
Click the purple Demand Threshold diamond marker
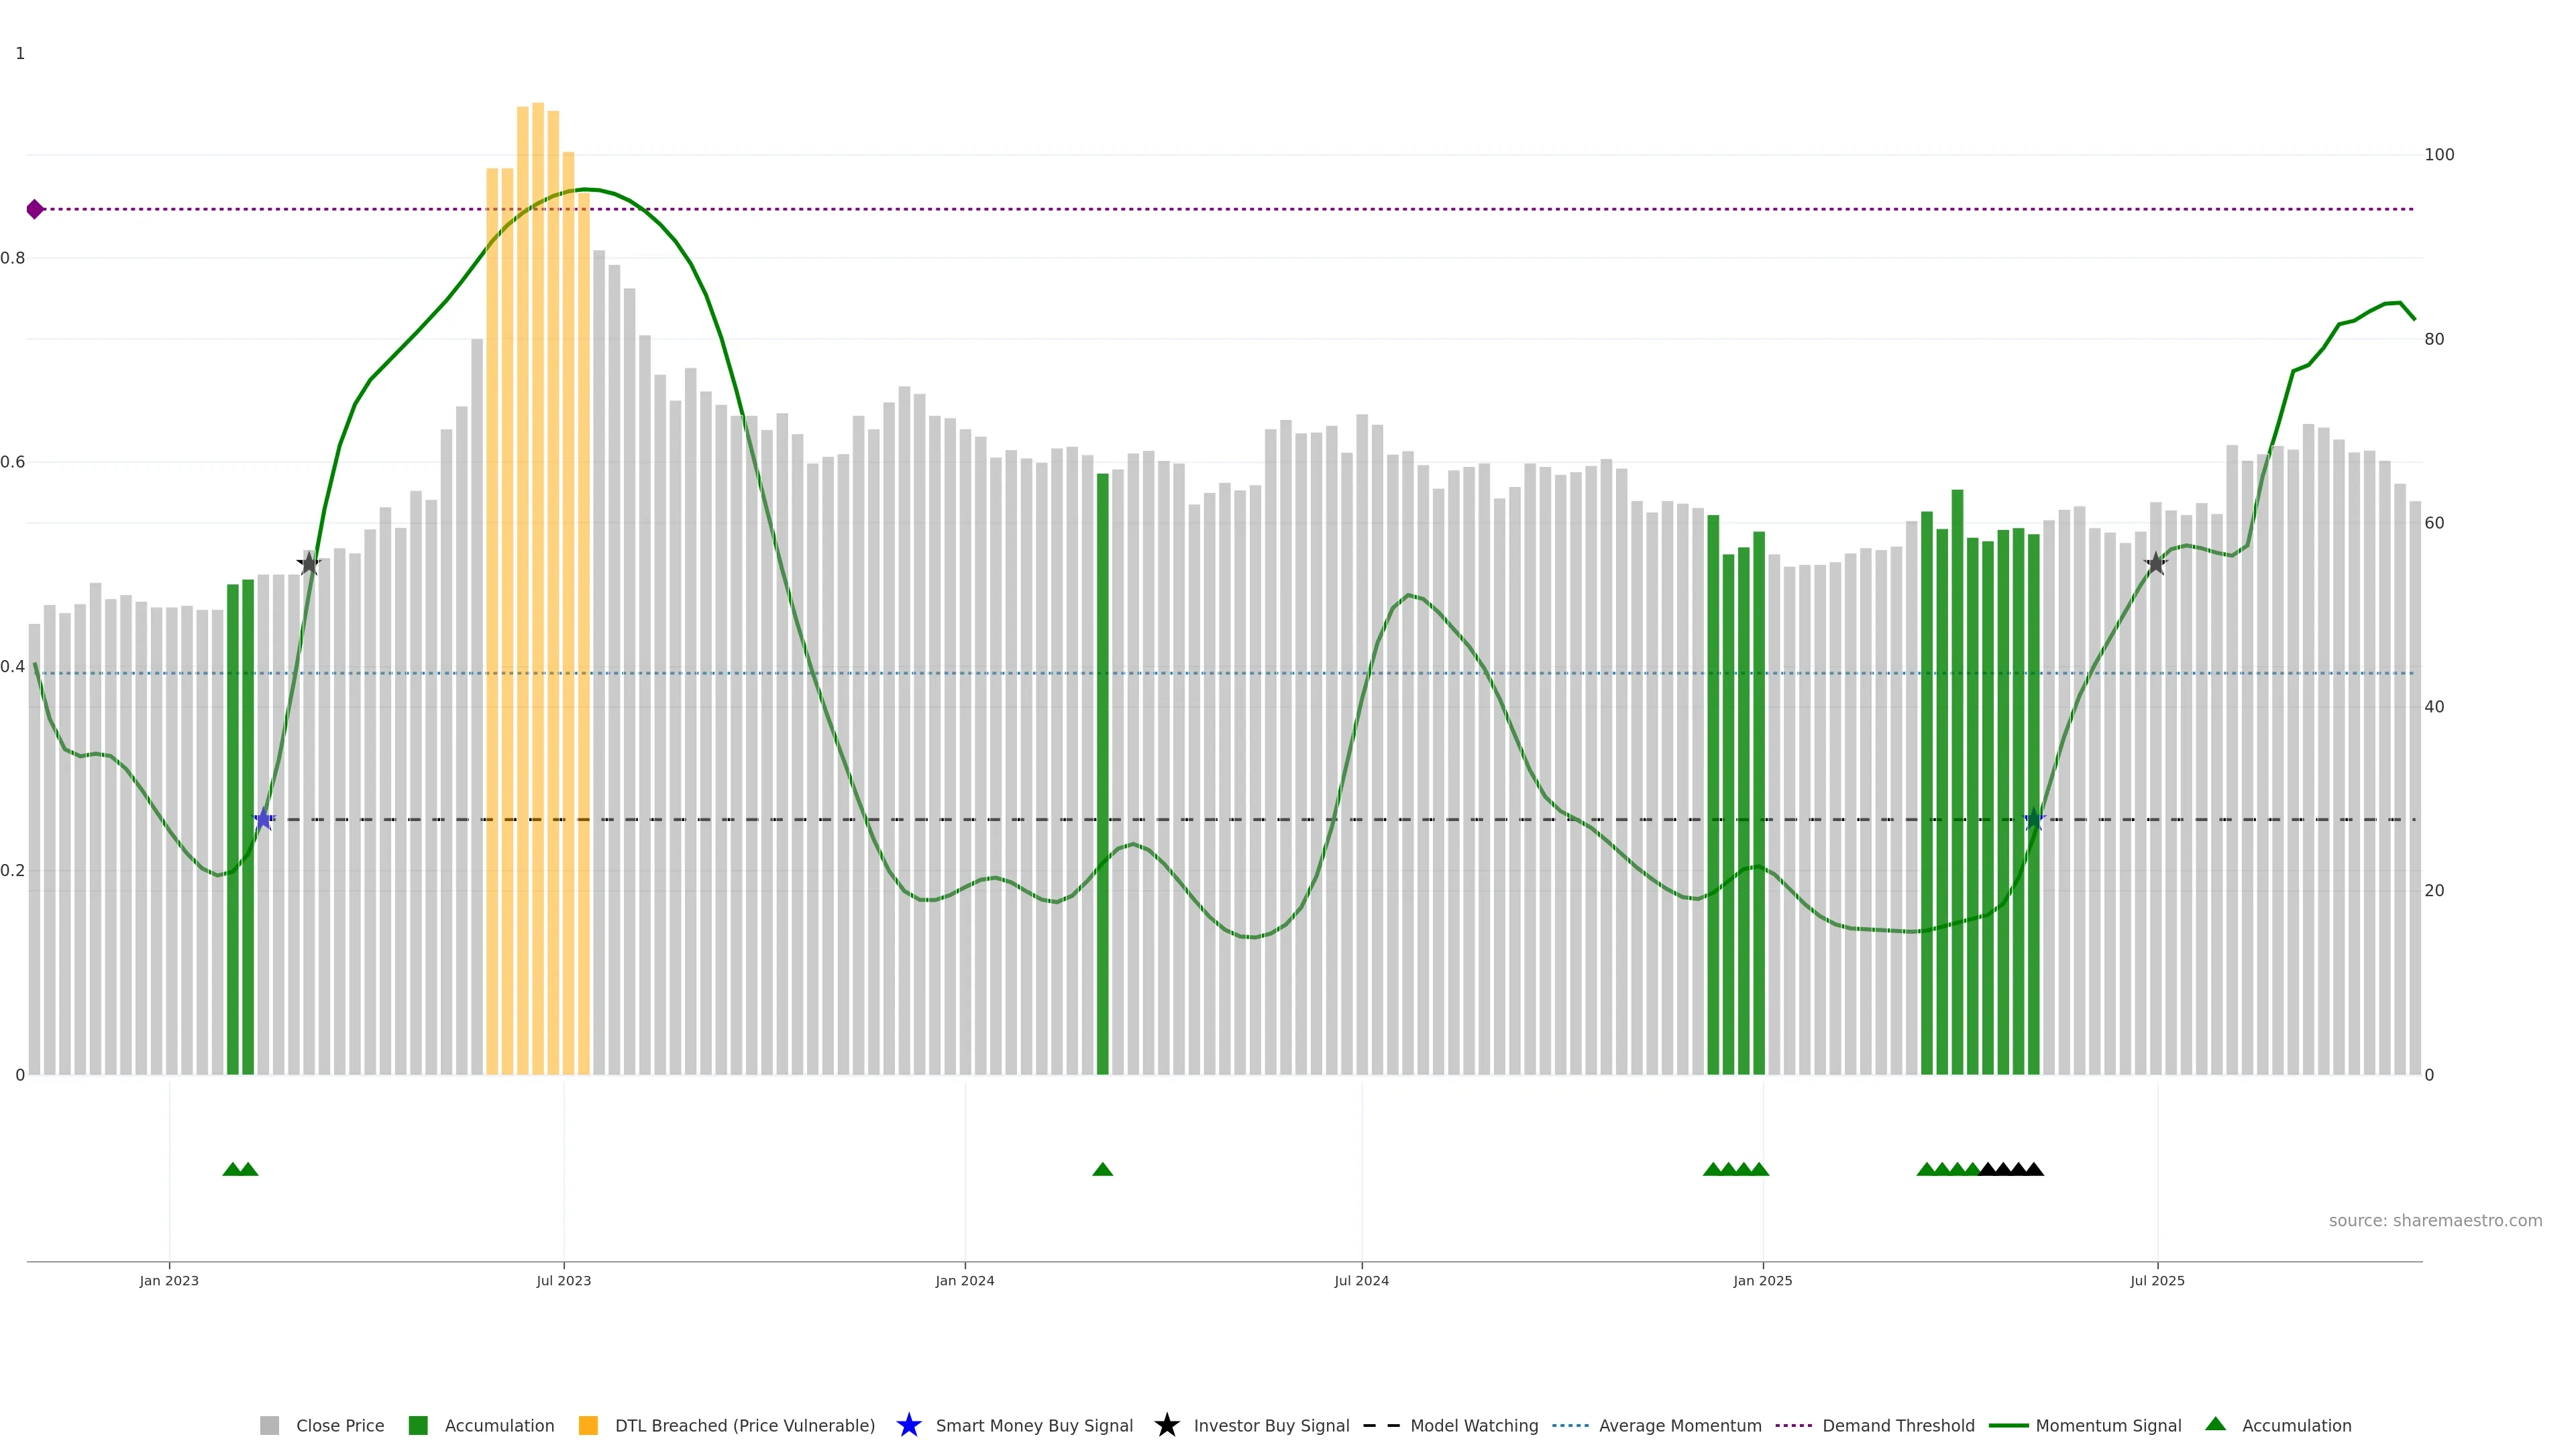click(x=35, y=209)
